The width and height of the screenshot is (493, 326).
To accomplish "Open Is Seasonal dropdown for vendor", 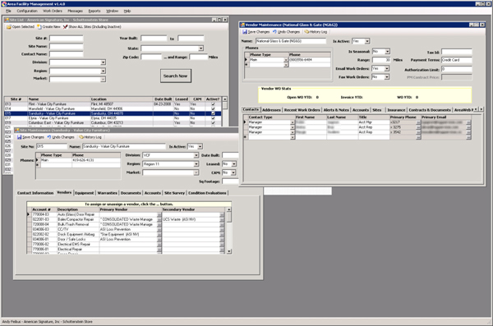I will point(387,51).
